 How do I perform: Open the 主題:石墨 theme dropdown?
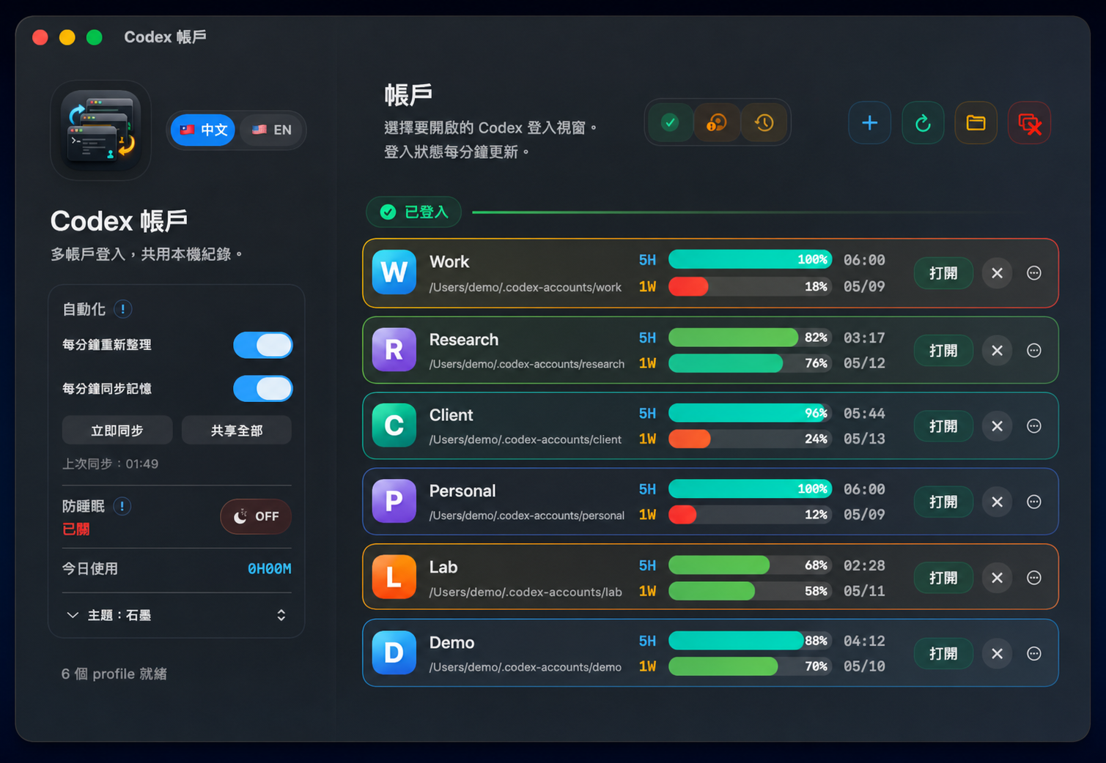coord(177,615)
